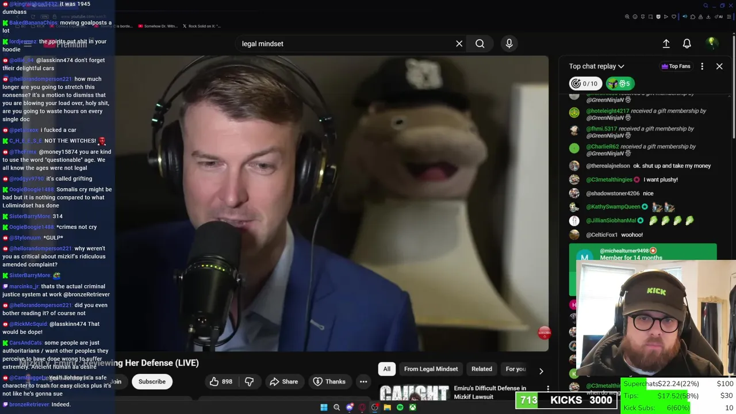Open Discord from the taskbar
The image size is (736, 414).
[350, 408]
